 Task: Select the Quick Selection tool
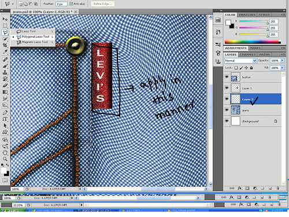click(5, 39)
